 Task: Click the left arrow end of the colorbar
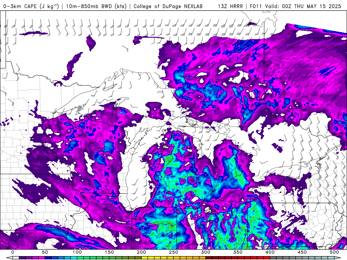tap(9, 258)
